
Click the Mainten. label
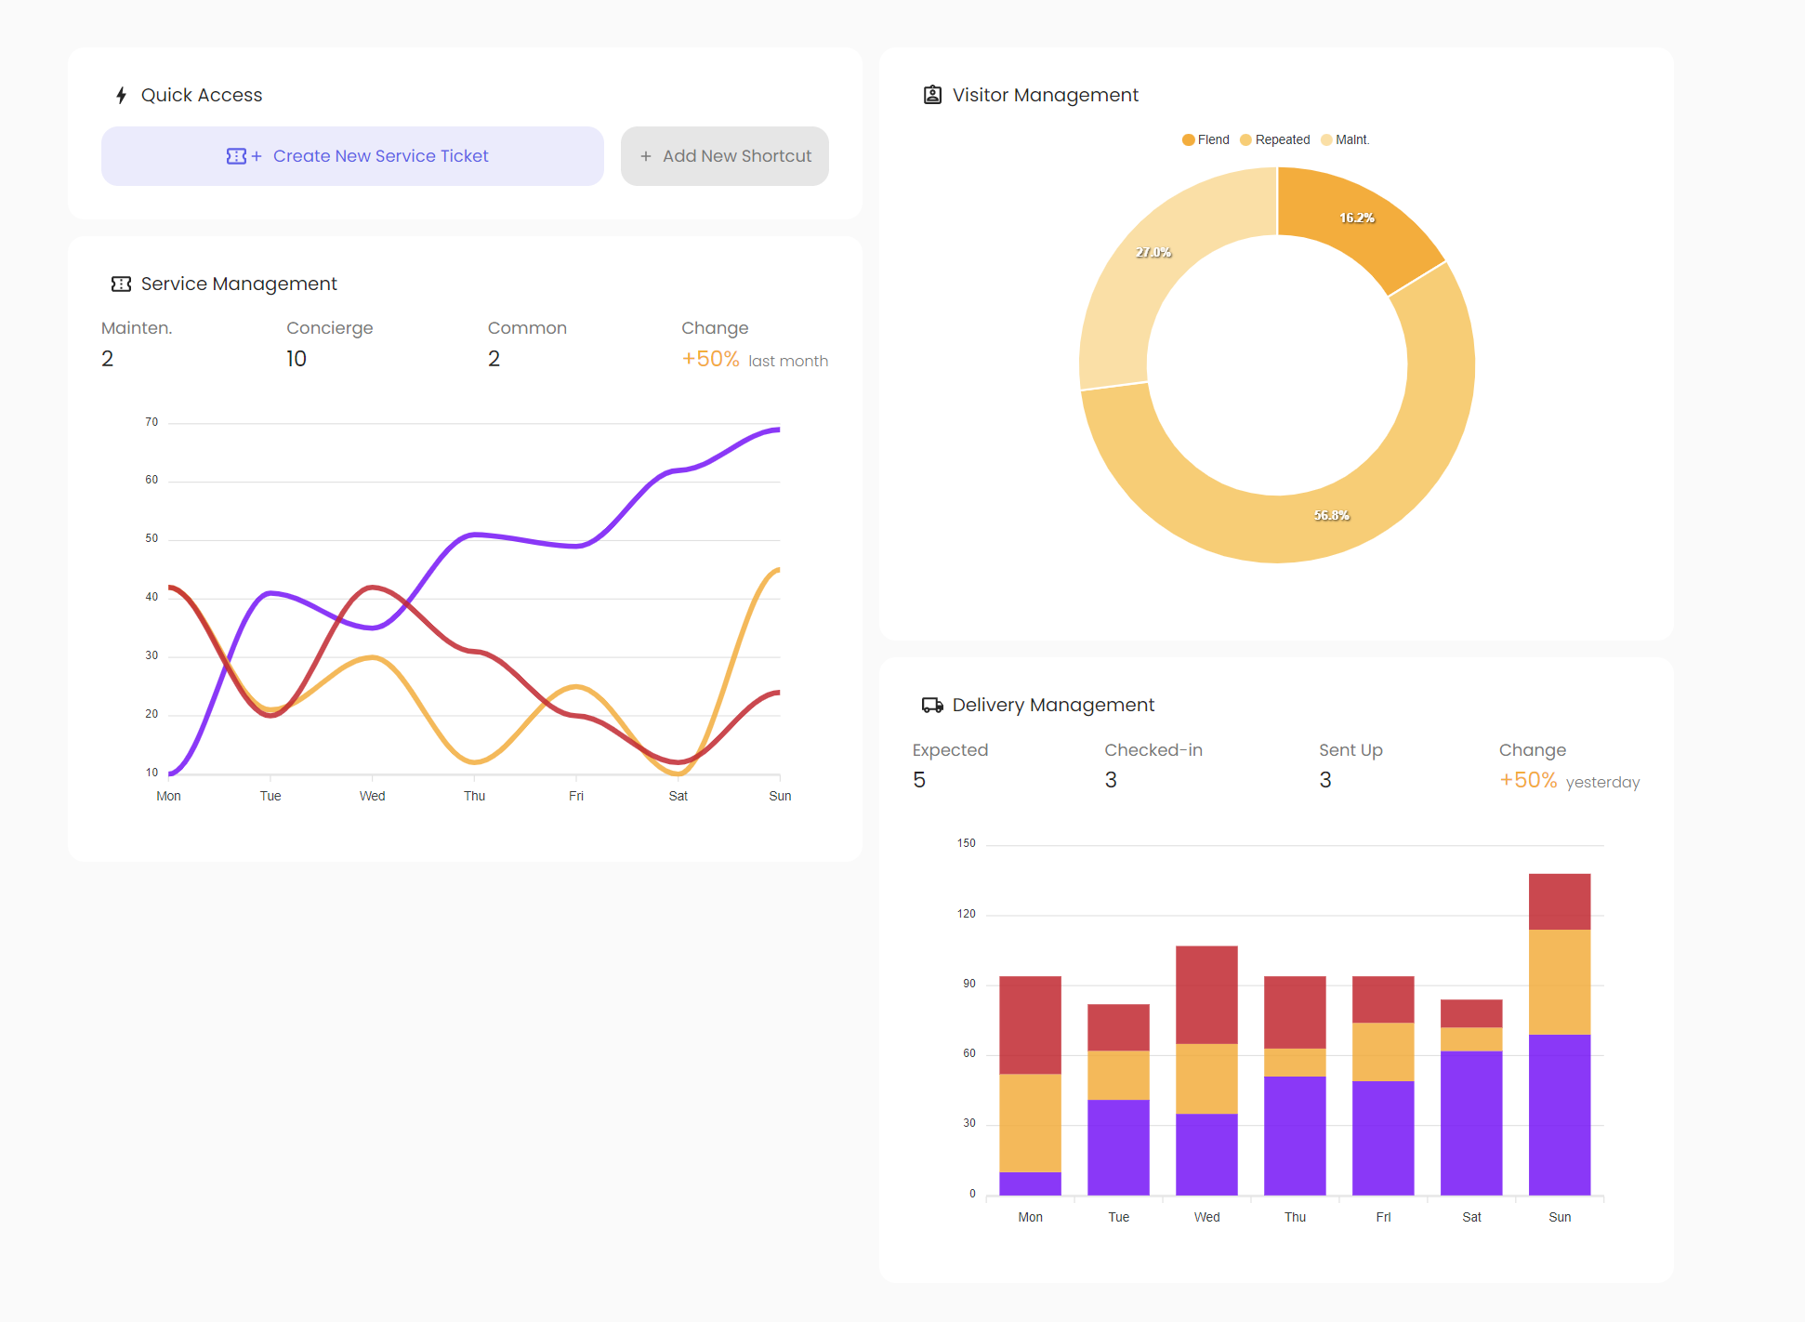pos(137,328)
